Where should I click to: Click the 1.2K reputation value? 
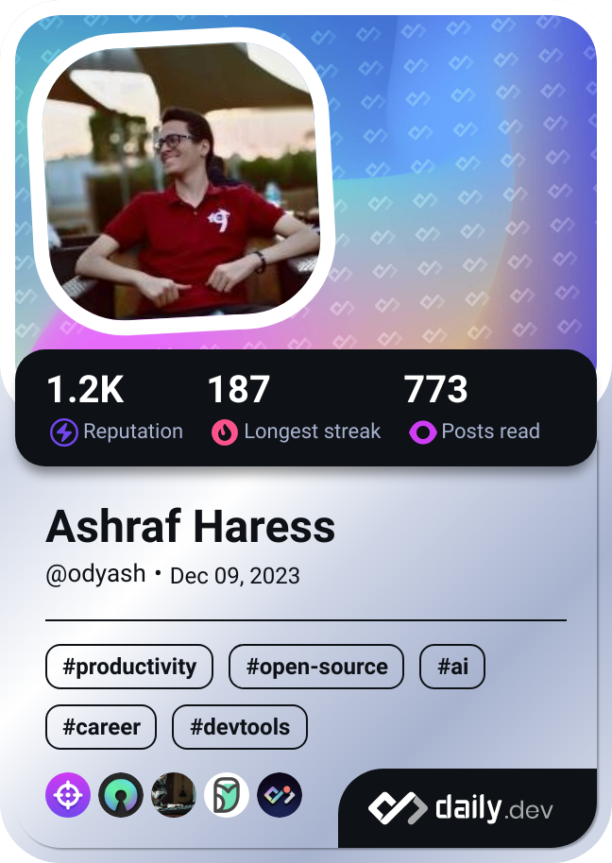coord(85,389)
